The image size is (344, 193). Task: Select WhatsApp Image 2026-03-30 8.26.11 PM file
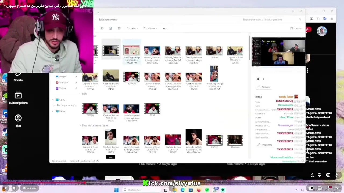click(214, 78)
